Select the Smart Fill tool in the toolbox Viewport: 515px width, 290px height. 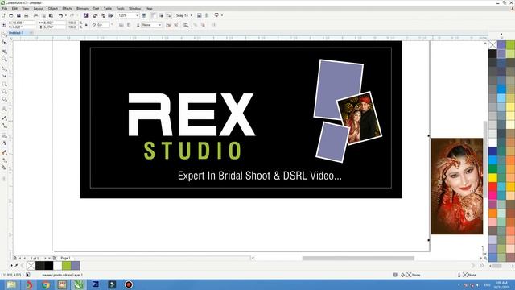[x=4, y=168]
